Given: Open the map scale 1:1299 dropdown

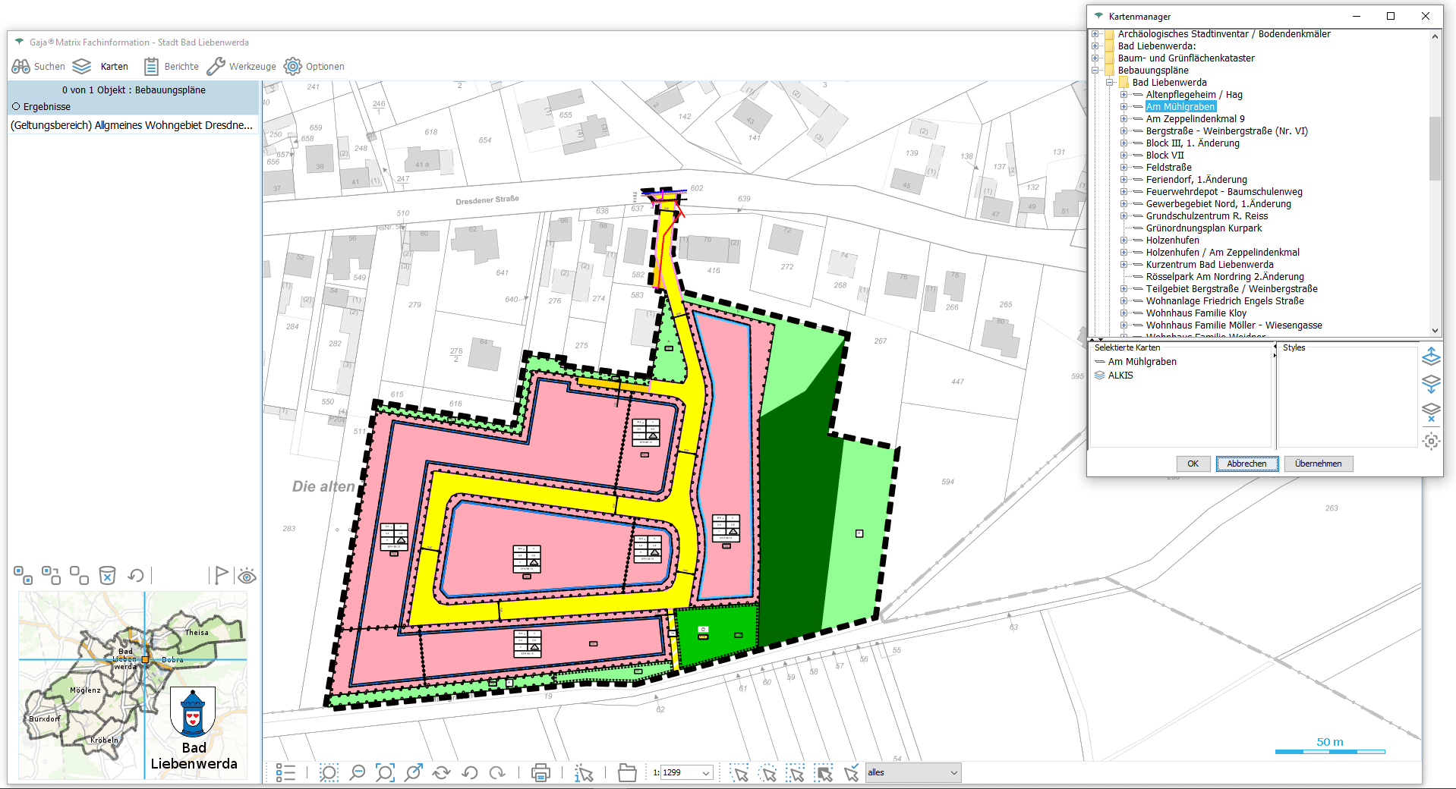Looking at the screenshot, I should point(706,773).
